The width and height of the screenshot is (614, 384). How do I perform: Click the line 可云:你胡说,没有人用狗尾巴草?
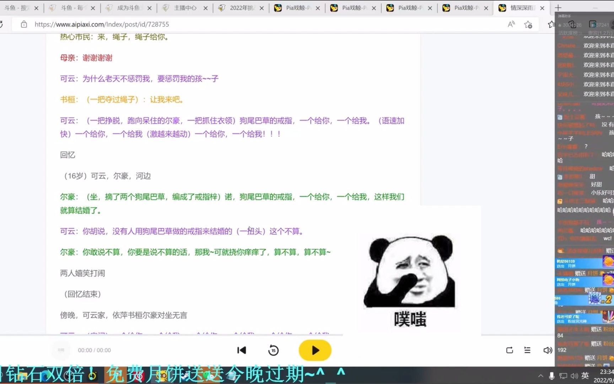182,231
